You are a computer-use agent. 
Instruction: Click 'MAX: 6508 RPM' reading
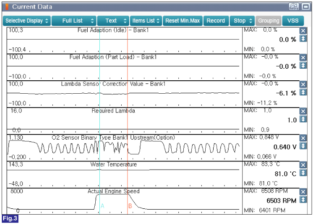[x=266, y=191]
